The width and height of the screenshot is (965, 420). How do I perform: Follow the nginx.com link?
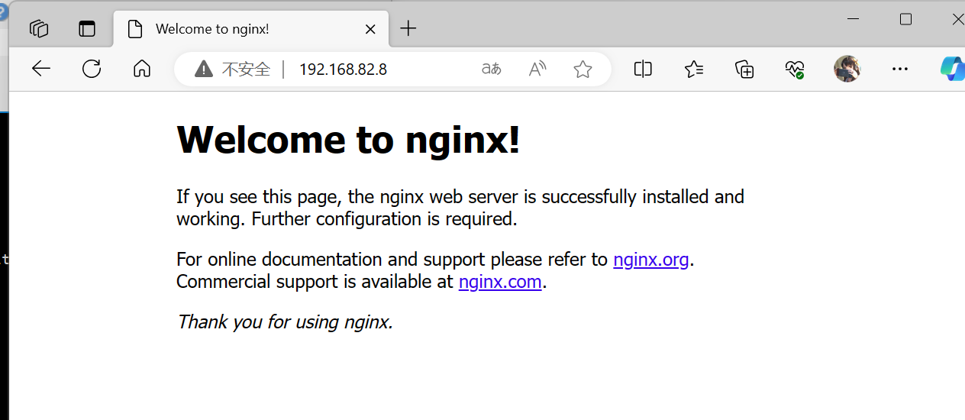pos(500,282)
